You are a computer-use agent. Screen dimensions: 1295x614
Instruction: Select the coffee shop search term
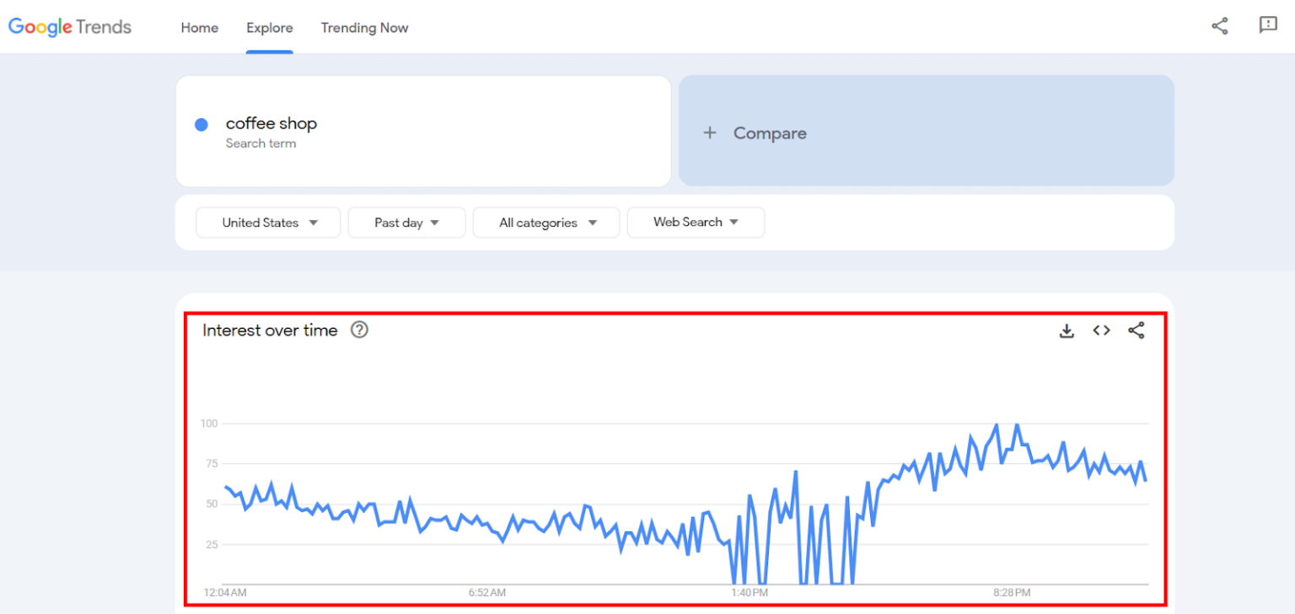(271, 123)
